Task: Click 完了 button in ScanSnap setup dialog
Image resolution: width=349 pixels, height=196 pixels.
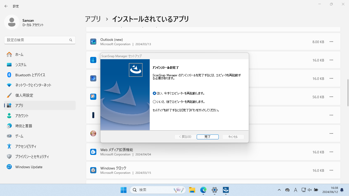Action: (207, 137)
